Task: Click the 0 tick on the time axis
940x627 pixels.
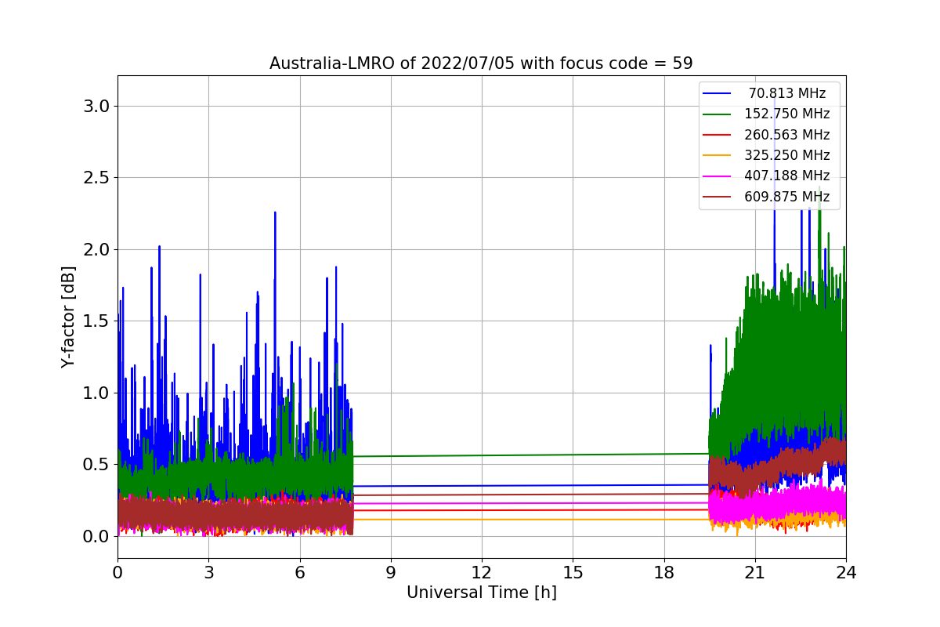Action: point(117,573)
